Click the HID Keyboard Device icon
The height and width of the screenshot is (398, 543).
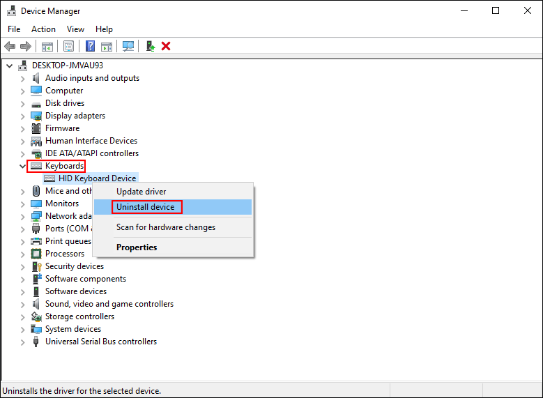[x=49, y=178]
